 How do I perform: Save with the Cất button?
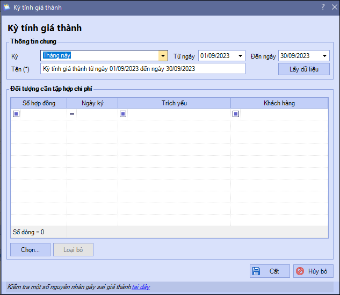[270, 271]
